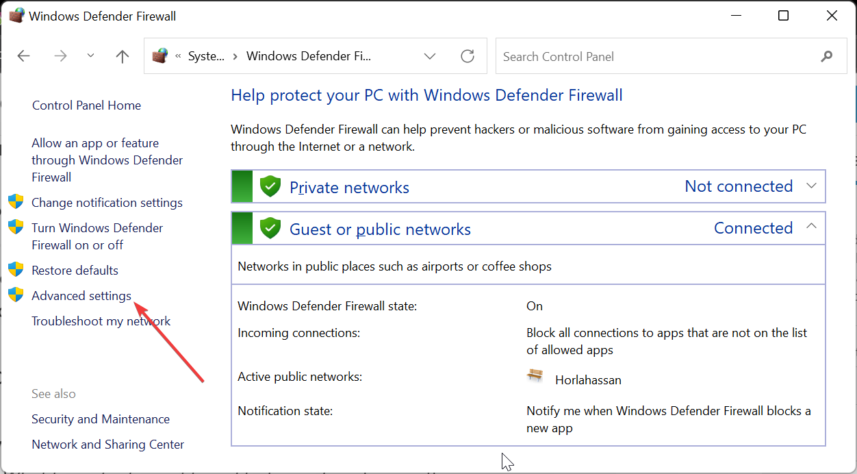
Task: Click shield icon beside Change notification settings
Action: (16, 202)
